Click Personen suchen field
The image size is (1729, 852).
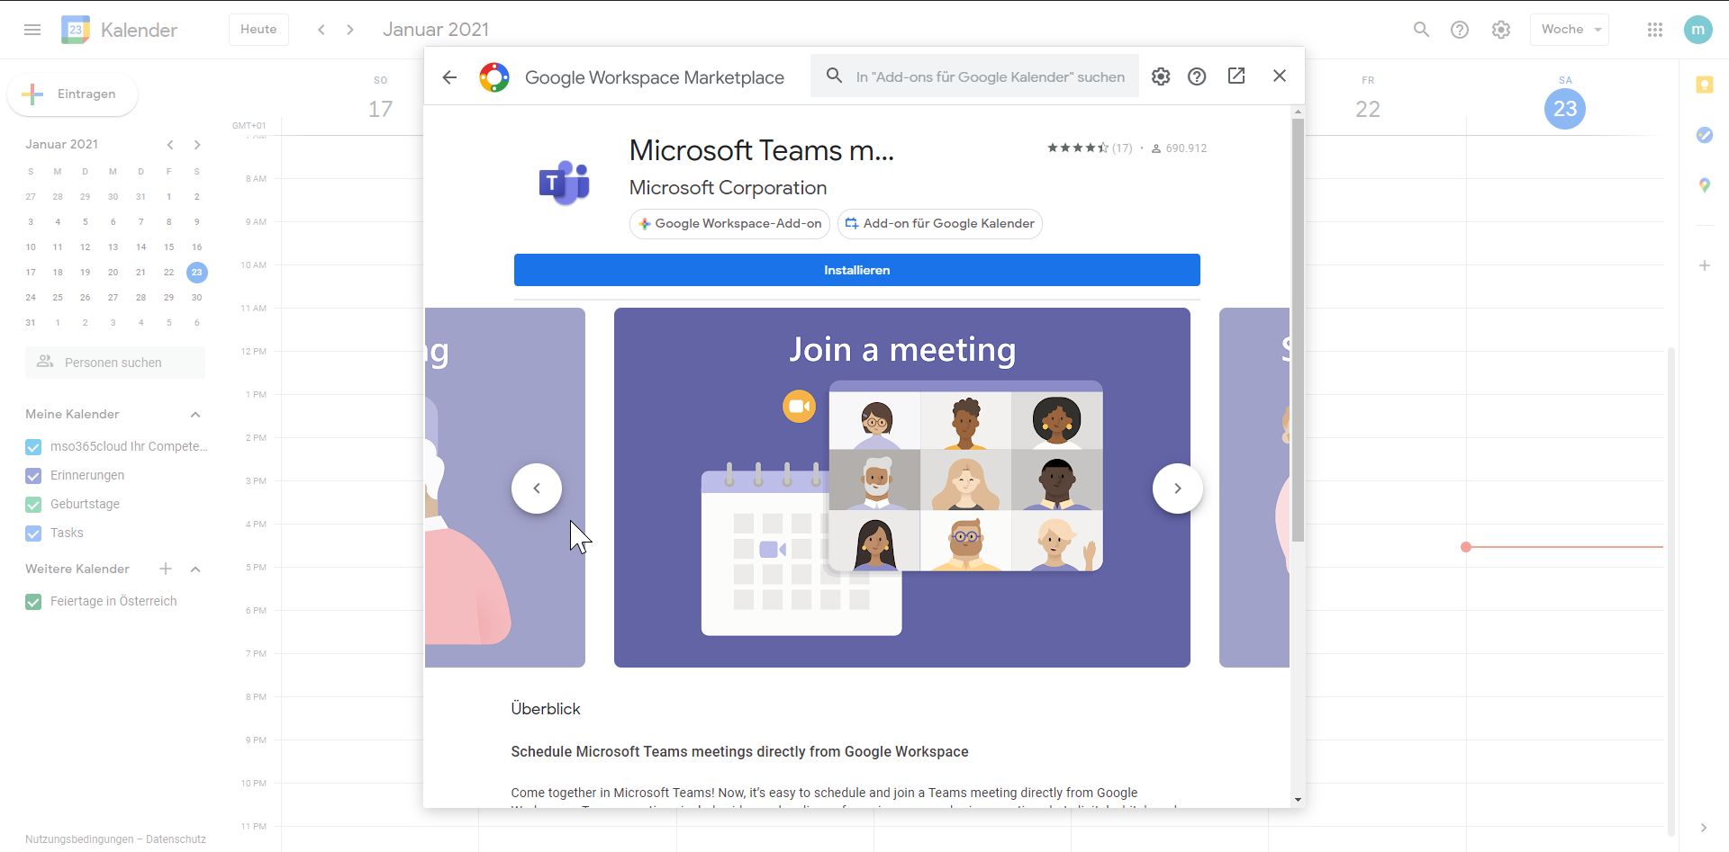tap(115, 363)
